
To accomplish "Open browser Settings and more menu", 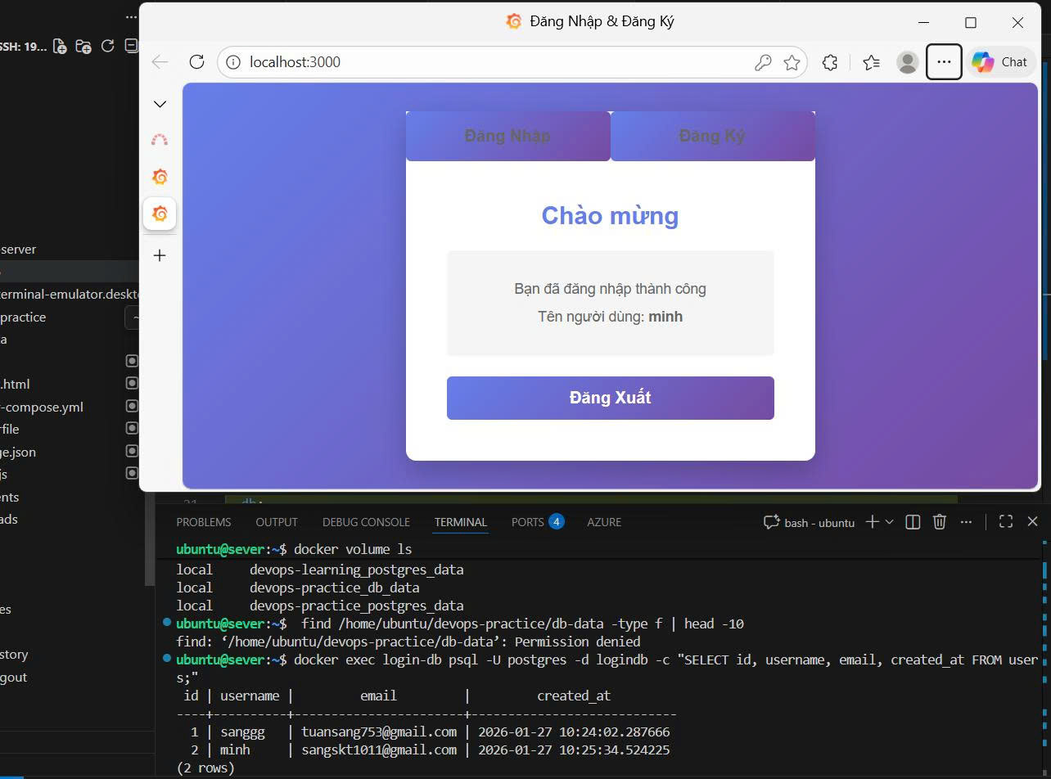I will [x=944, y=62].
